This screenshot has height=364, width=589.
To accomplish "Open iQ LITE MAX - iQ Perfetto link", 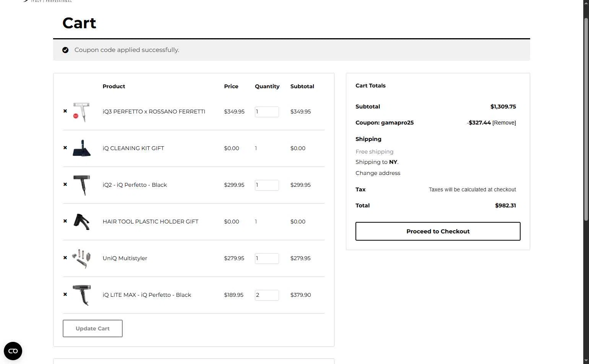I will click(x=147, y=295).
